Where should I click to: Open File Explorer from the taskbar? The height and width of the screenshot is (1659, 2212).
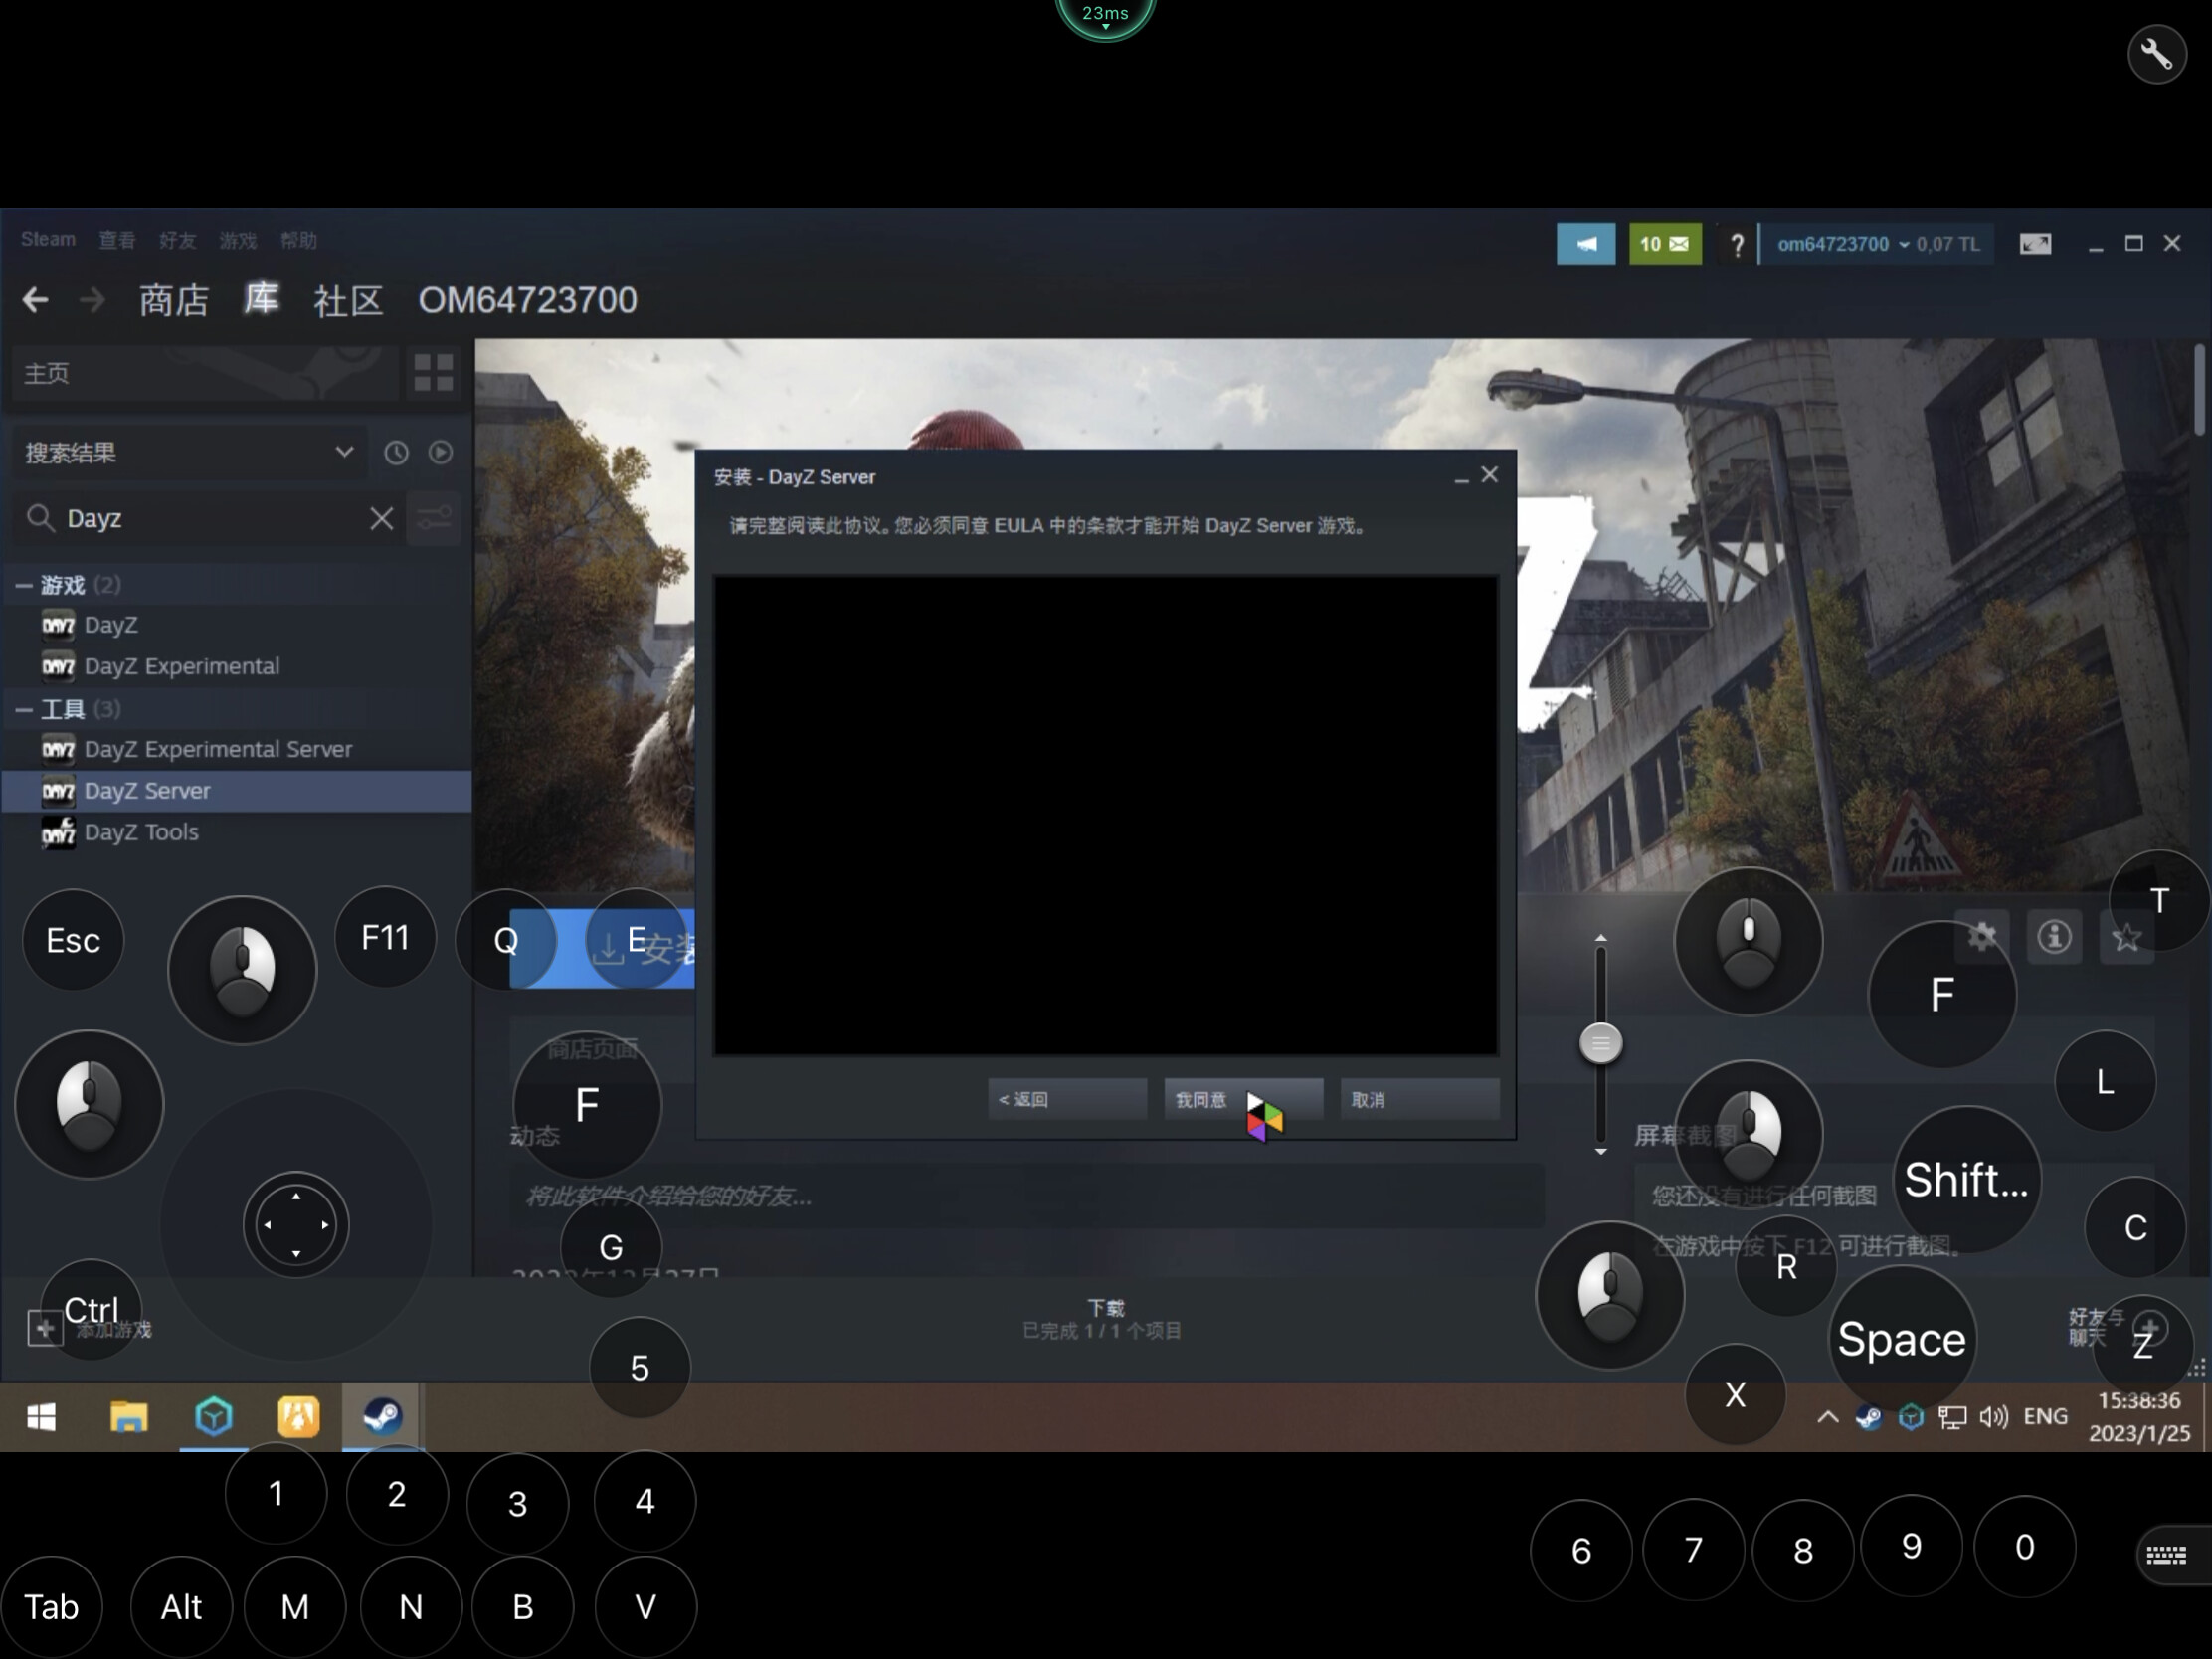click(128, 1416)
